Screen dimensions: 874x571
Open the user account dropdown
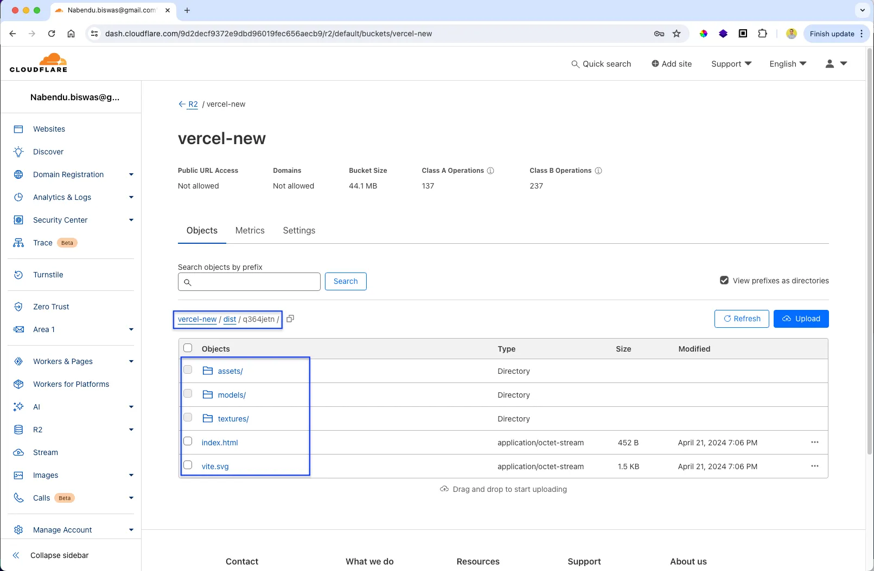click(x=836, y=64)
